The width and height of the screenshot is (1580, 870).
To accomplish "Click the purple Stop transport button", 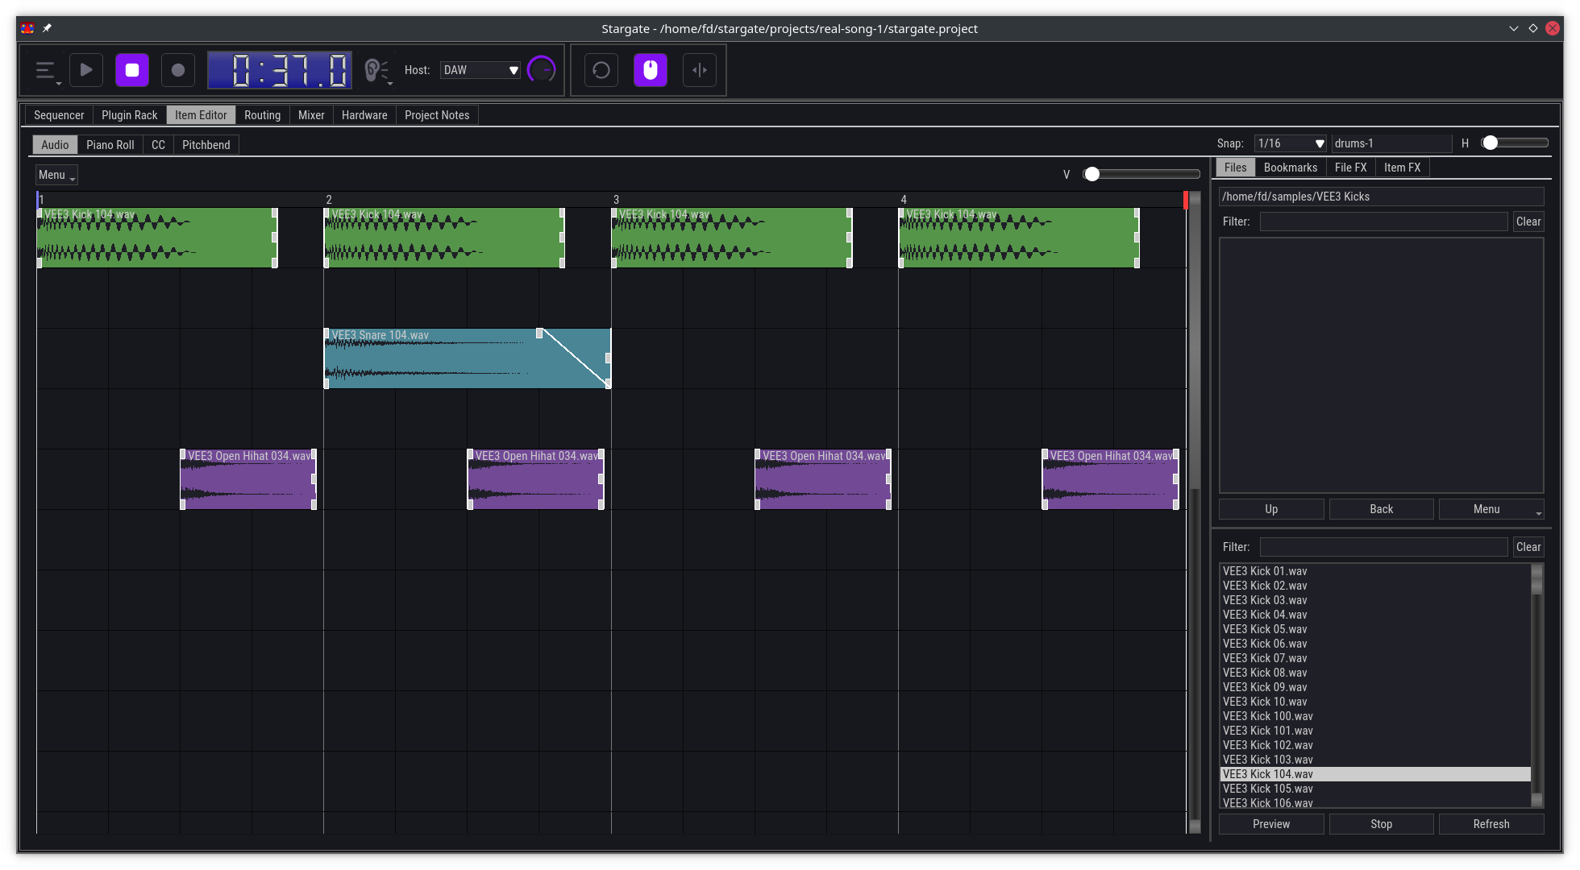I will [132, 70].
